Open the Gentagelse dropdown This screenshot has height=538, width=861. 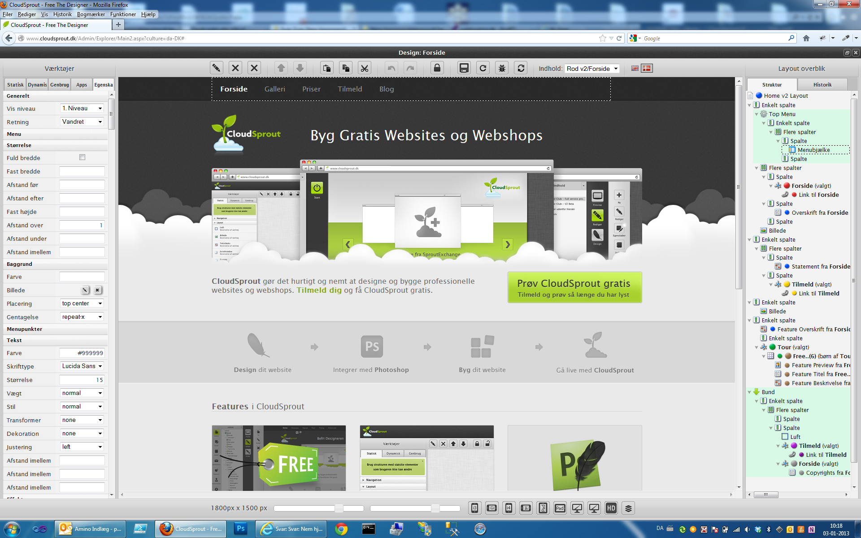point(82,317)
